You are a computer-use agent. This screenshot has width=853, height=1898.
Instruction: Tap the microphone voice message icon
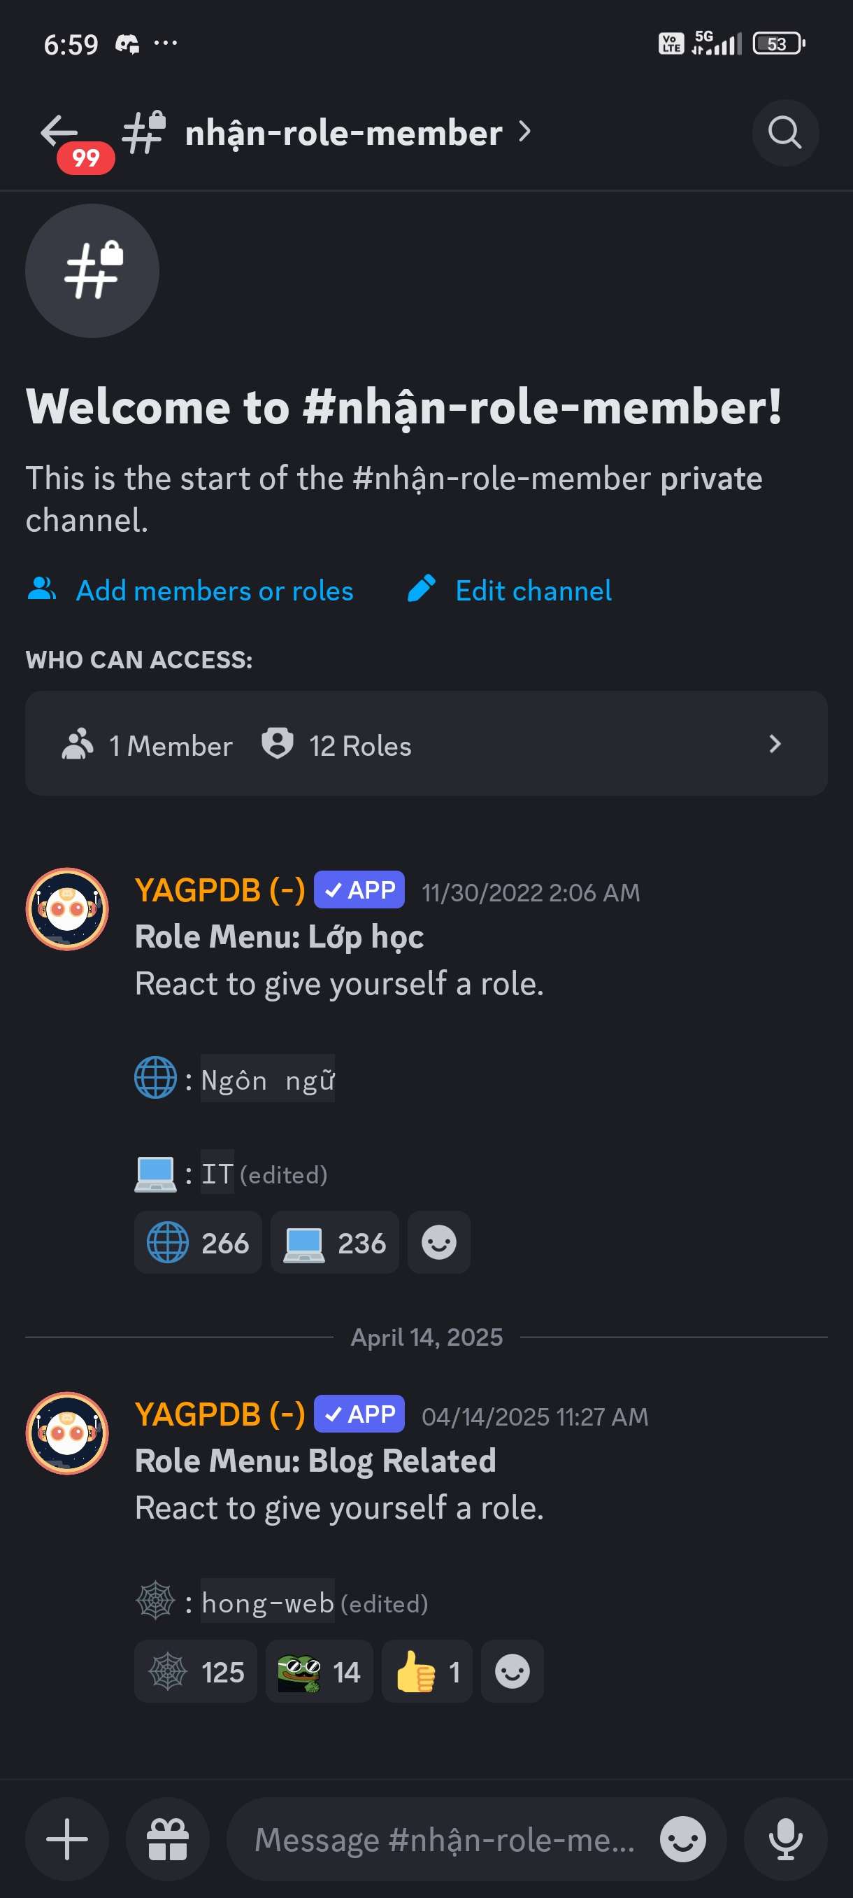click(x=785, y=1839)
